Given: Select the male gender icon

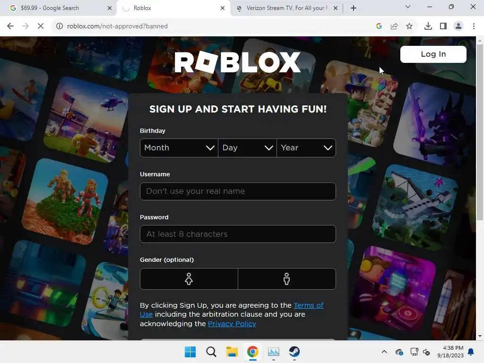Looking at the screenshot, I should pyautogui.click(x=287, y=279).
